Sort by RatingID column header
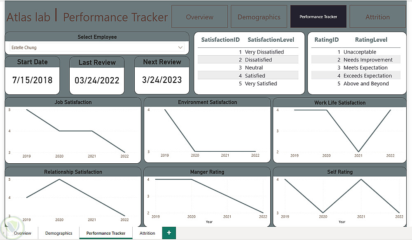This screenshot has width=412, height=240. coord(327,40)
